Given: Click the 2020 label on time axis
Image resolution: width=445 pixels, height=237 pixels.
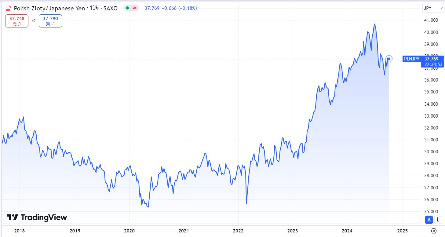Looking at the screenshot, I should tap(129, 231).
